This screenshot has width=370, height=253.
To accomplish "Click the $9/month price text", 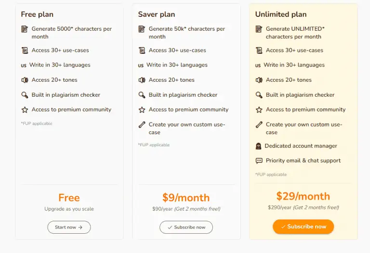I will (x=186, y=198).
